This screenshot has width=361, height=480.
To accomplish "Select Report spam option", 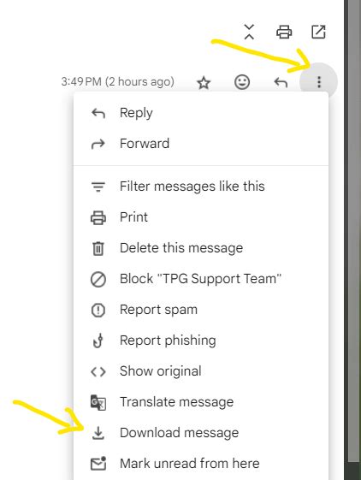I will [201, 310].
